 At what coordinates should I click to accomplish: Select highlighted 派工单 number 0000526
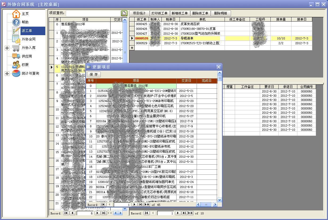point(141,38)
